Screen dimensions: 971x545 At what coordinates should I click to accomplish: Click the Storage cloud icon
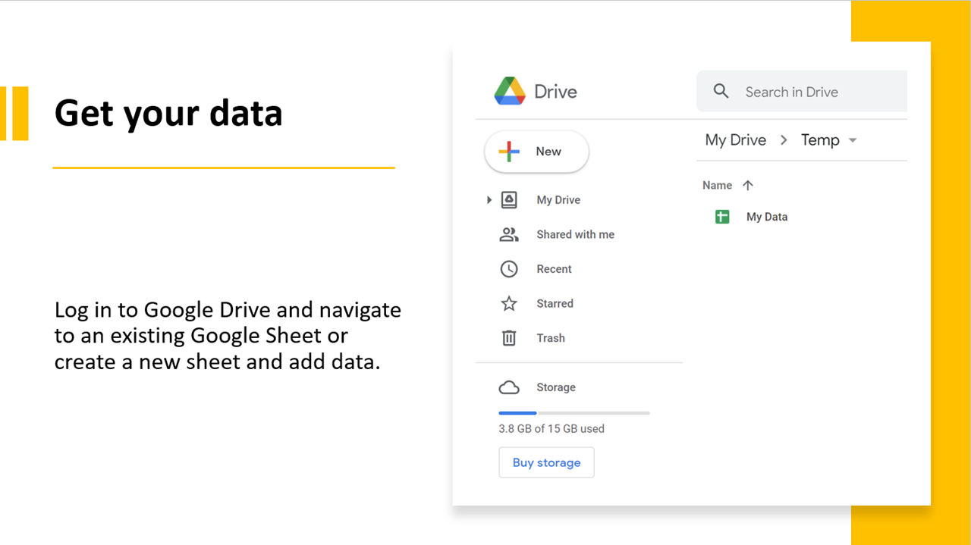coord(509,387)
